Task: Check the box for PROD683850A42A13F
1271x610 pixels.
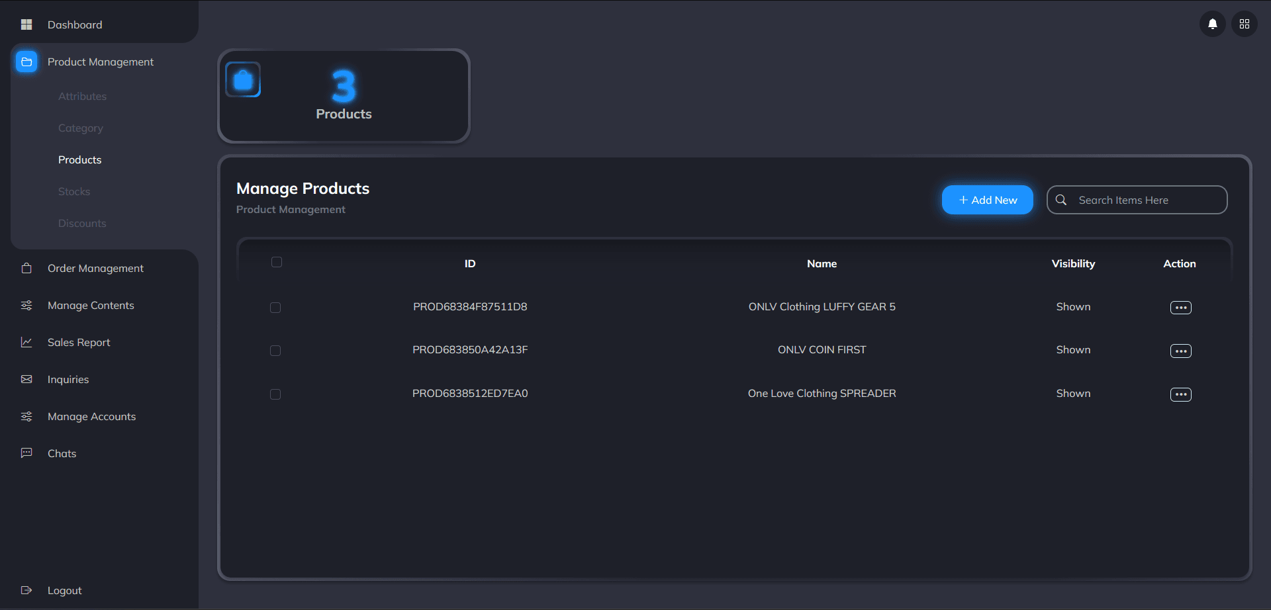Action: click(275, 351)
